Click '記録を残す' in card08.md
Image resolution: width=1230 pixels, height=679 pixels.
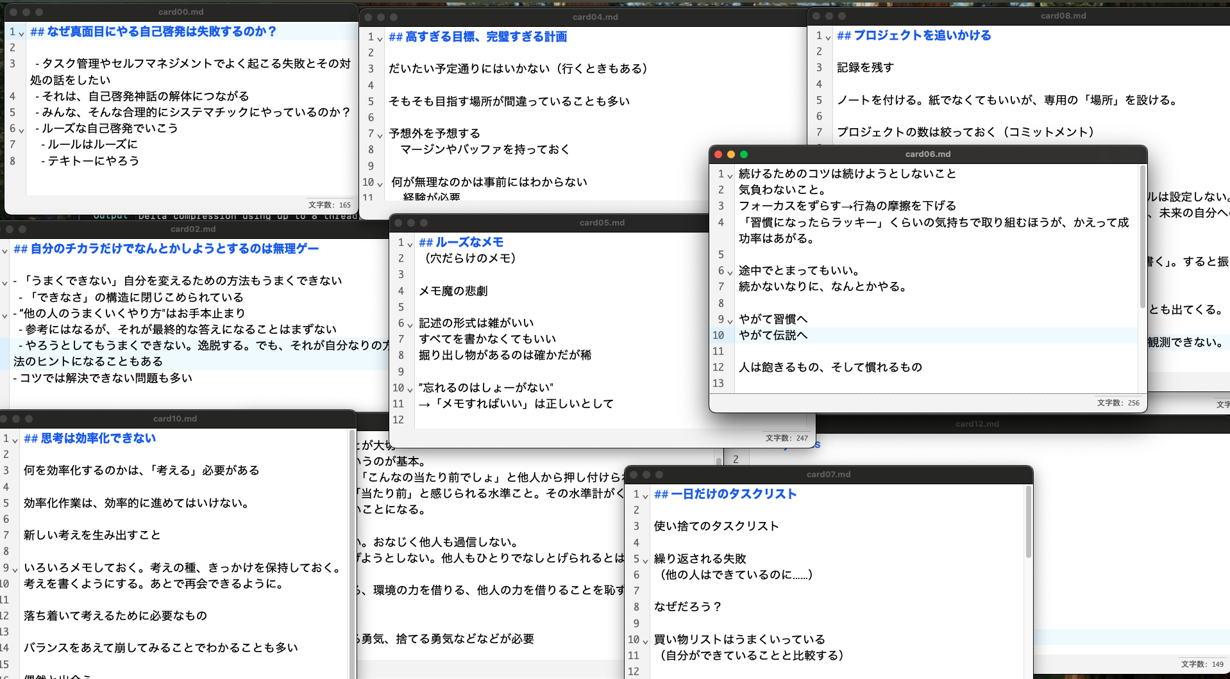[x=865, y=67]
